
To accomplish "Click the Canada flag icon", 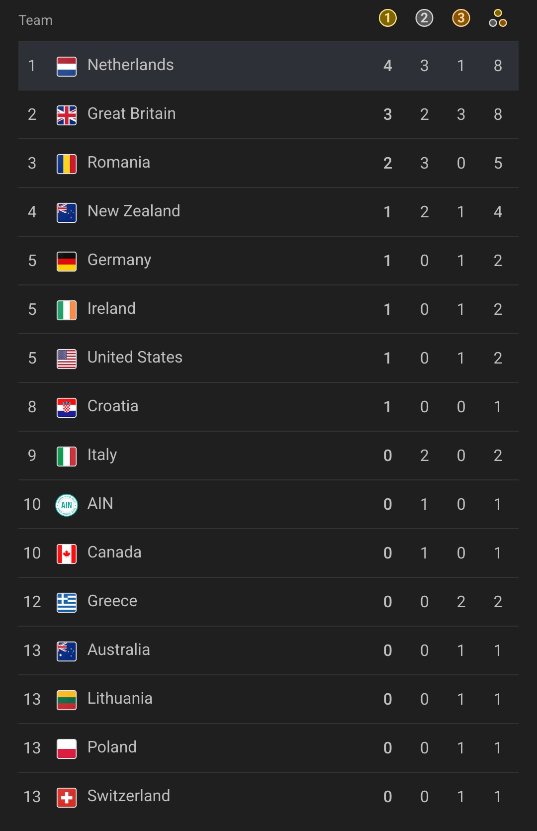I will tap(67, 554).
